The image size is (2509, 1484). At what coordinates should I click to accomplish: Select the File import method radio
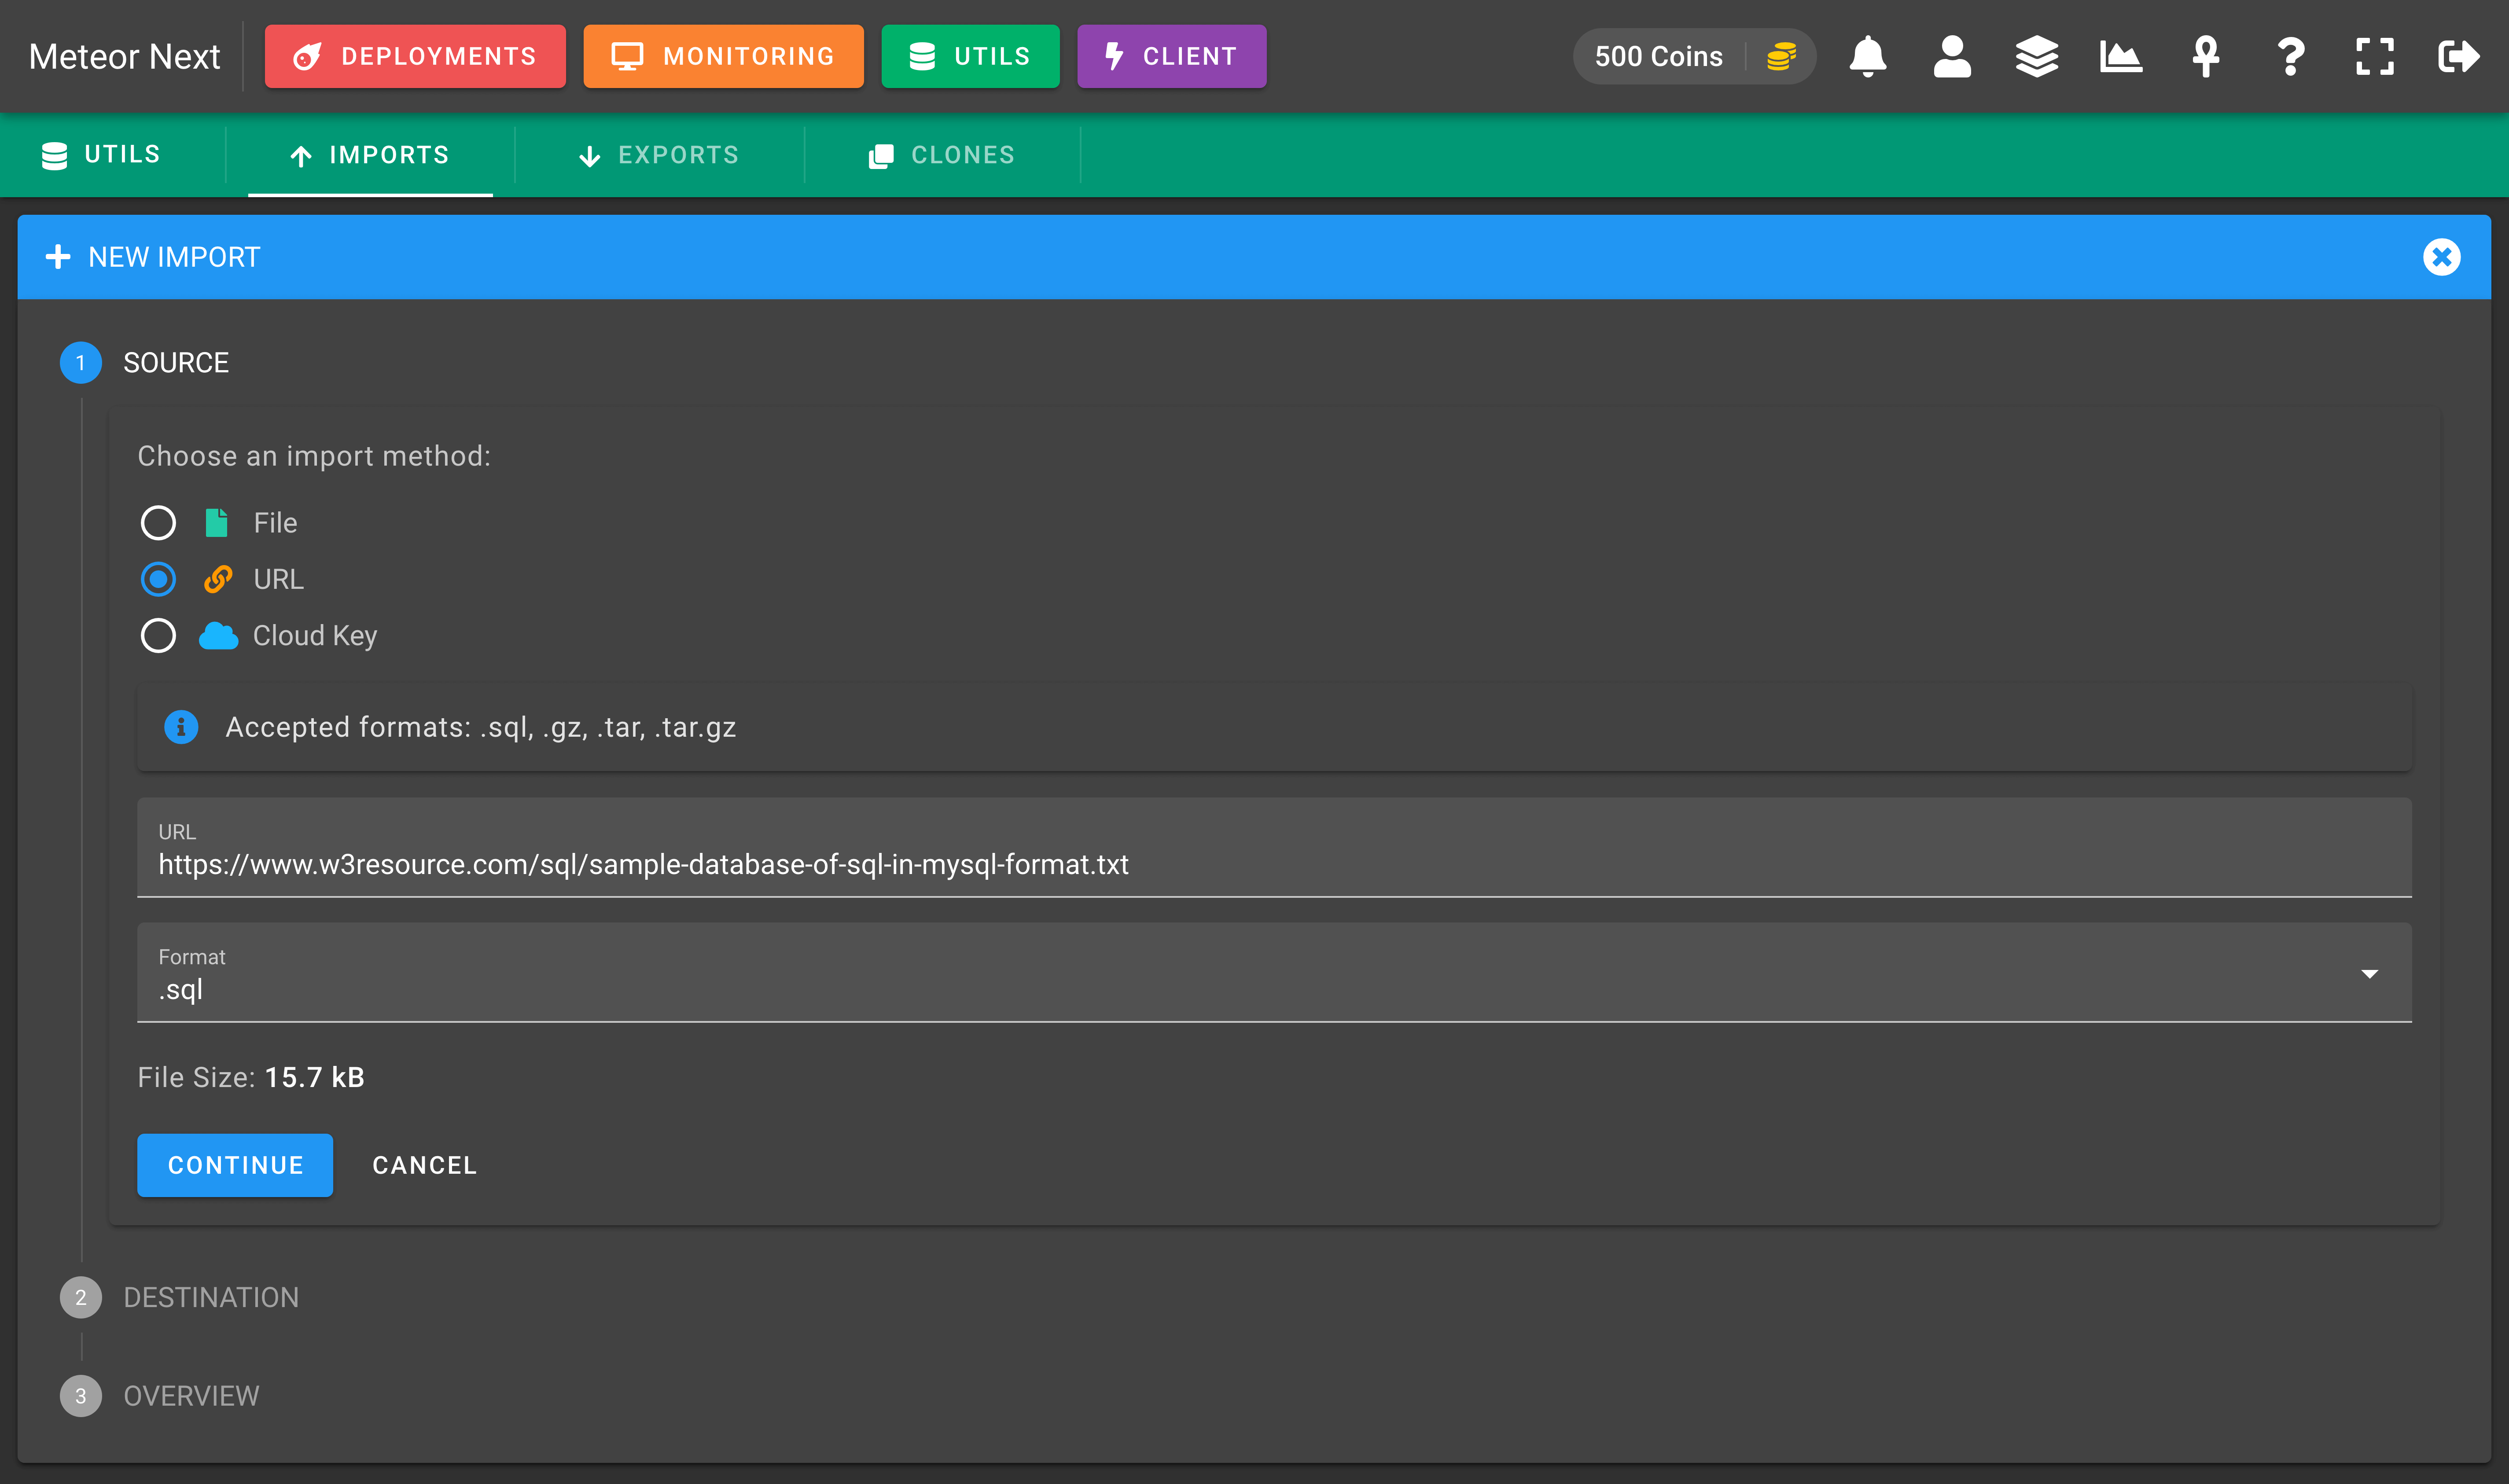158,523
